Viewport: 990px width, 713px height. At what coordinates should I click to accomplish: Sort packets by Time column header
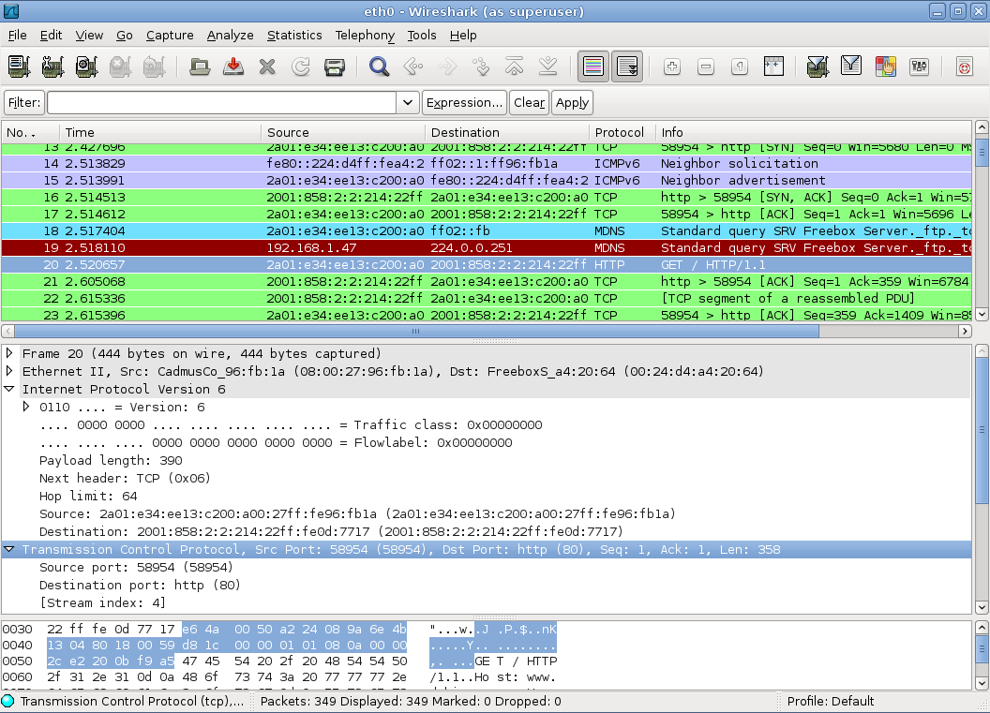[160, 132]
